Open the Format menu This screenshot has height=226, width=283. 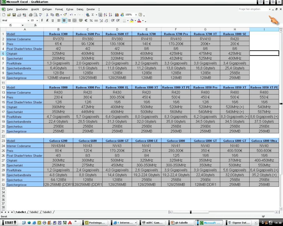[59, 9]
